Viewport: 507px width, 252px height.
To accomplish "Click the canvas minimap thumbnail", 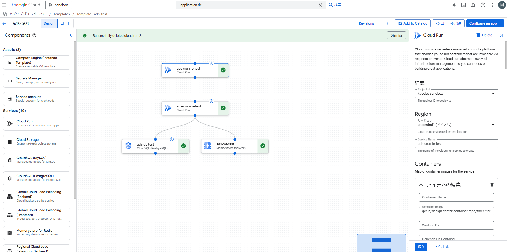I will coord(382,243).
